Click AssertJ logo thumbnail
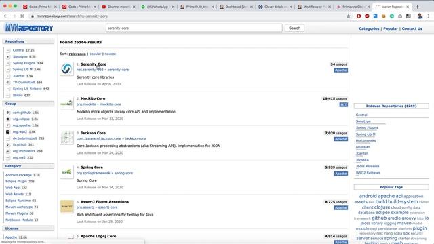 point(66,206)
